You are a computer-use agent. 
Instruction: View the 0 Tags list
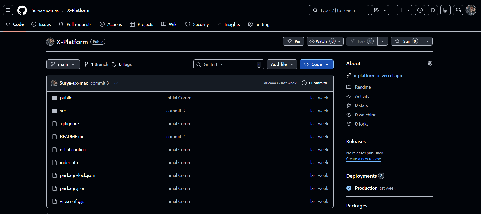tap(122, 64)
